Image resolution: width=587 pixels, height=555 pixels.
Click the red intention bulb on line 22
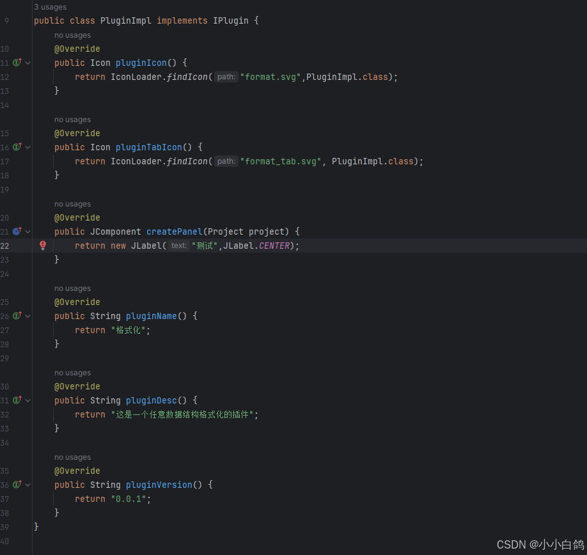(x=43, y=246)
